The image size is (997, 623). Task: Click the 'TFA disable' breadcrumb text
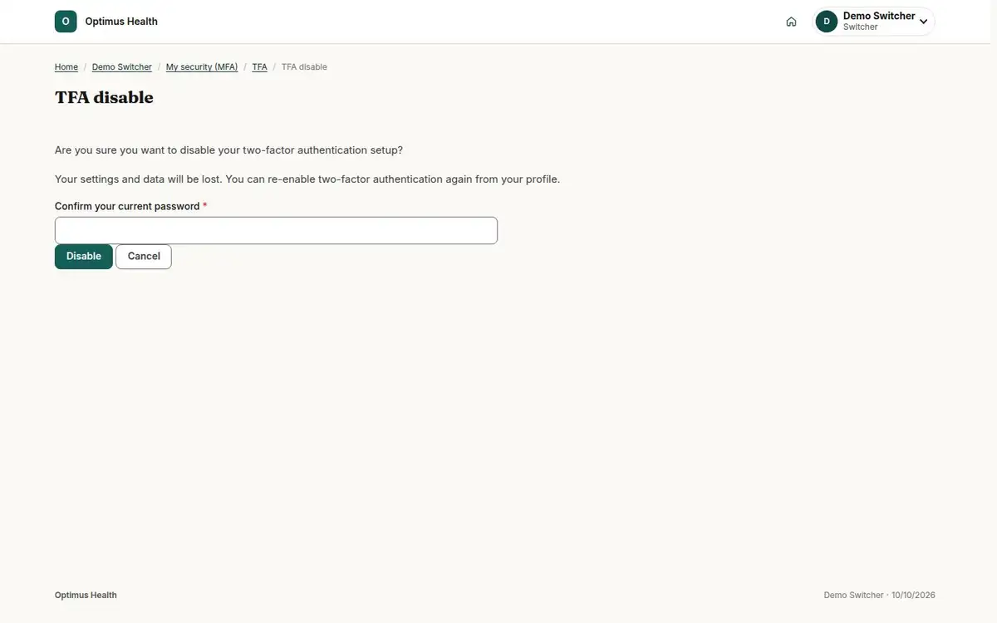[x=304, y=67]
